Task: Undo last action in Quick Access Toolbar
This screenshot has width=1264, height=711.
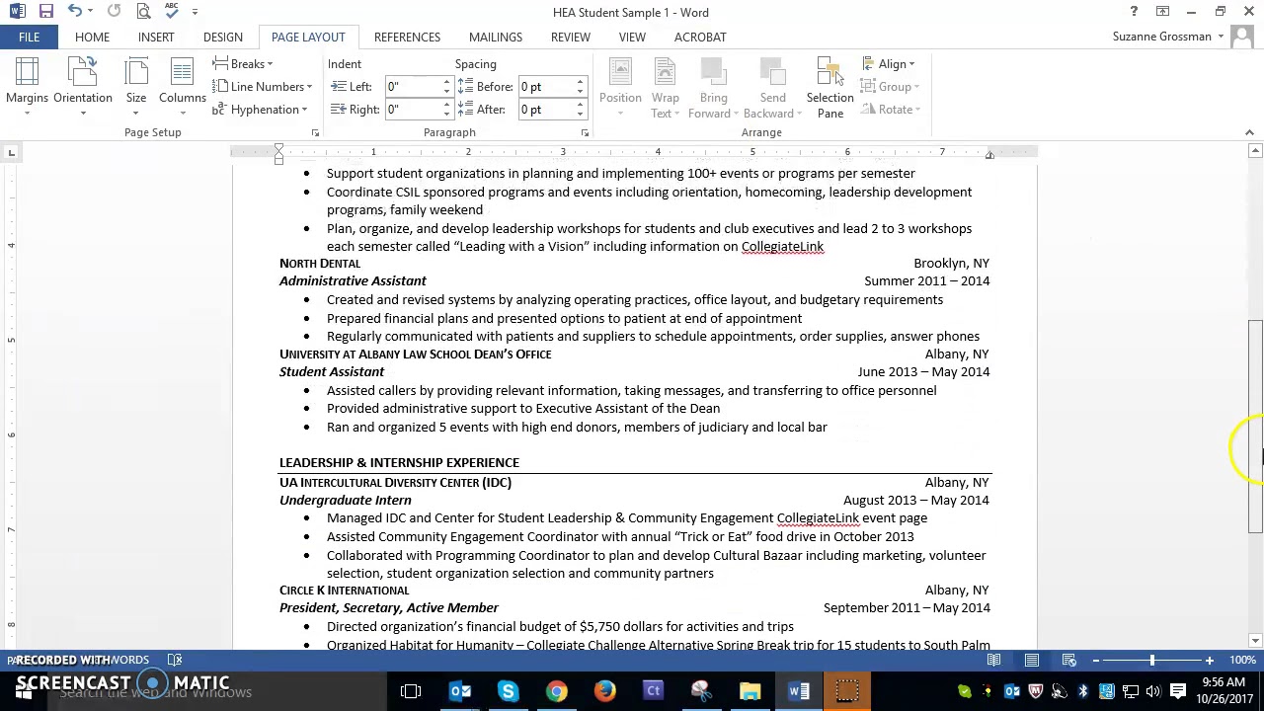Action: [75, 12]
